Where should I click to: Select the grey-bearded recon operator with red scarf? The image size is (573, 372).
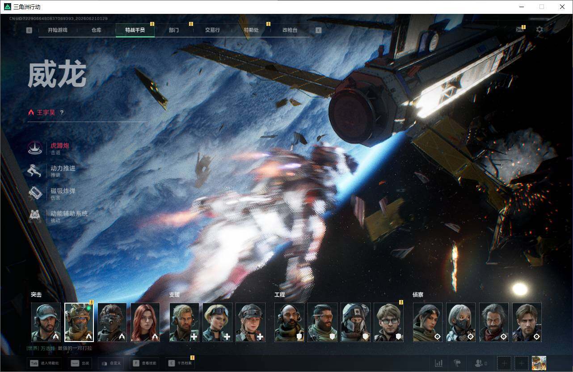click(x=494, y=322)
